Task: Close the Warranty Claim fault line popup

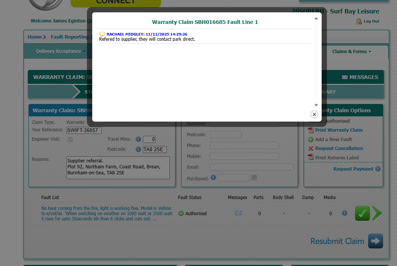Action: click(314, 114)
